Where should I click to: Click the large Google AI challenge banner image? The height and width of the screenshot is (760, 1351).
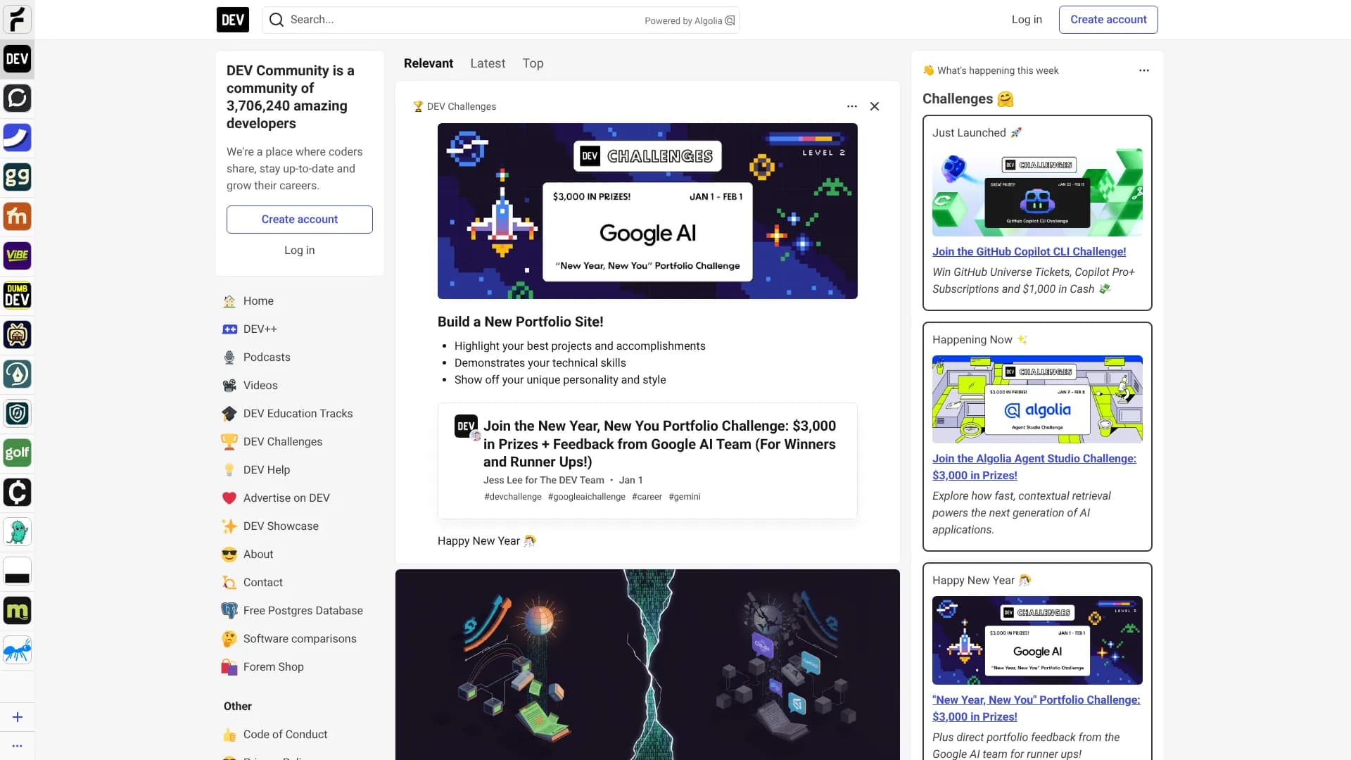(x=647, y=211)
